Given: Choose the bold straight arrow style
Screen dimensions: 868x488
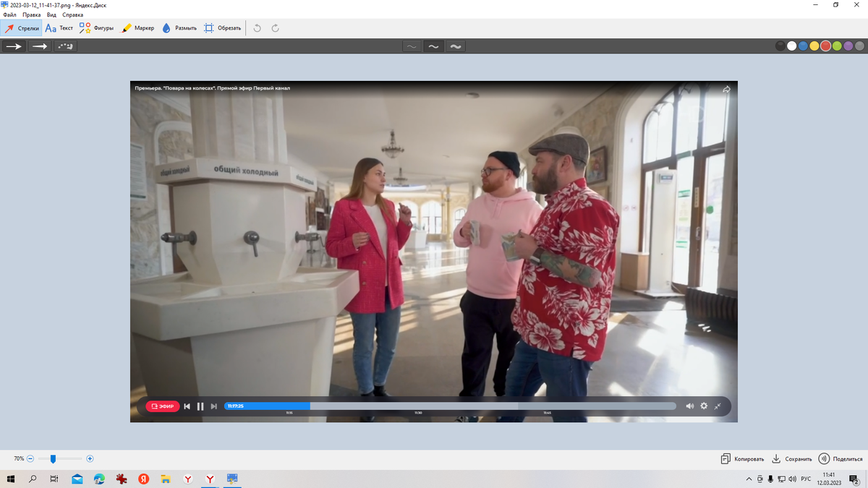Looking at the screenshot, I should 39,46.
